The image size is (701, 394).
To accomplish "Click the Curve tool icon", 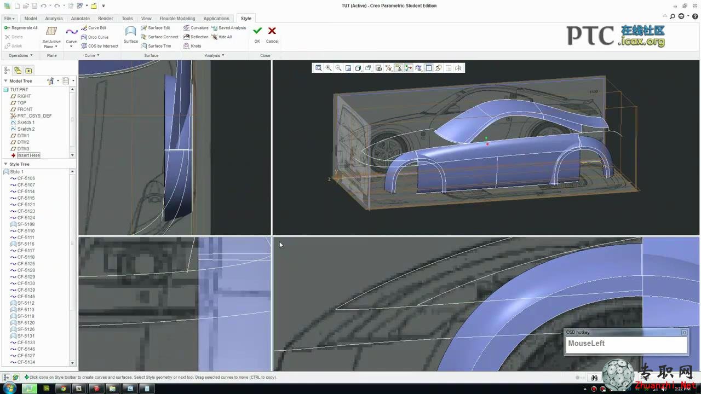I will pos(71,32).
